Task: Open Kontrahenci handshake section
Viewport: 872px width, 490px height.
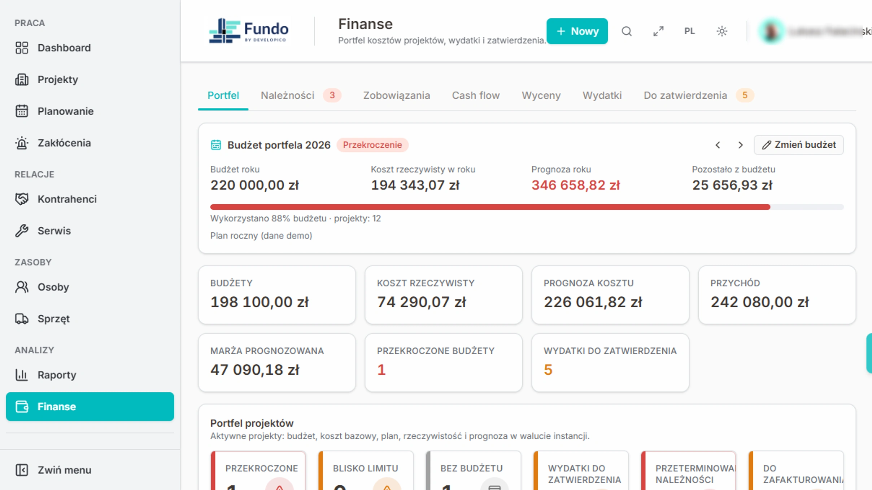Action: [90, 199]
